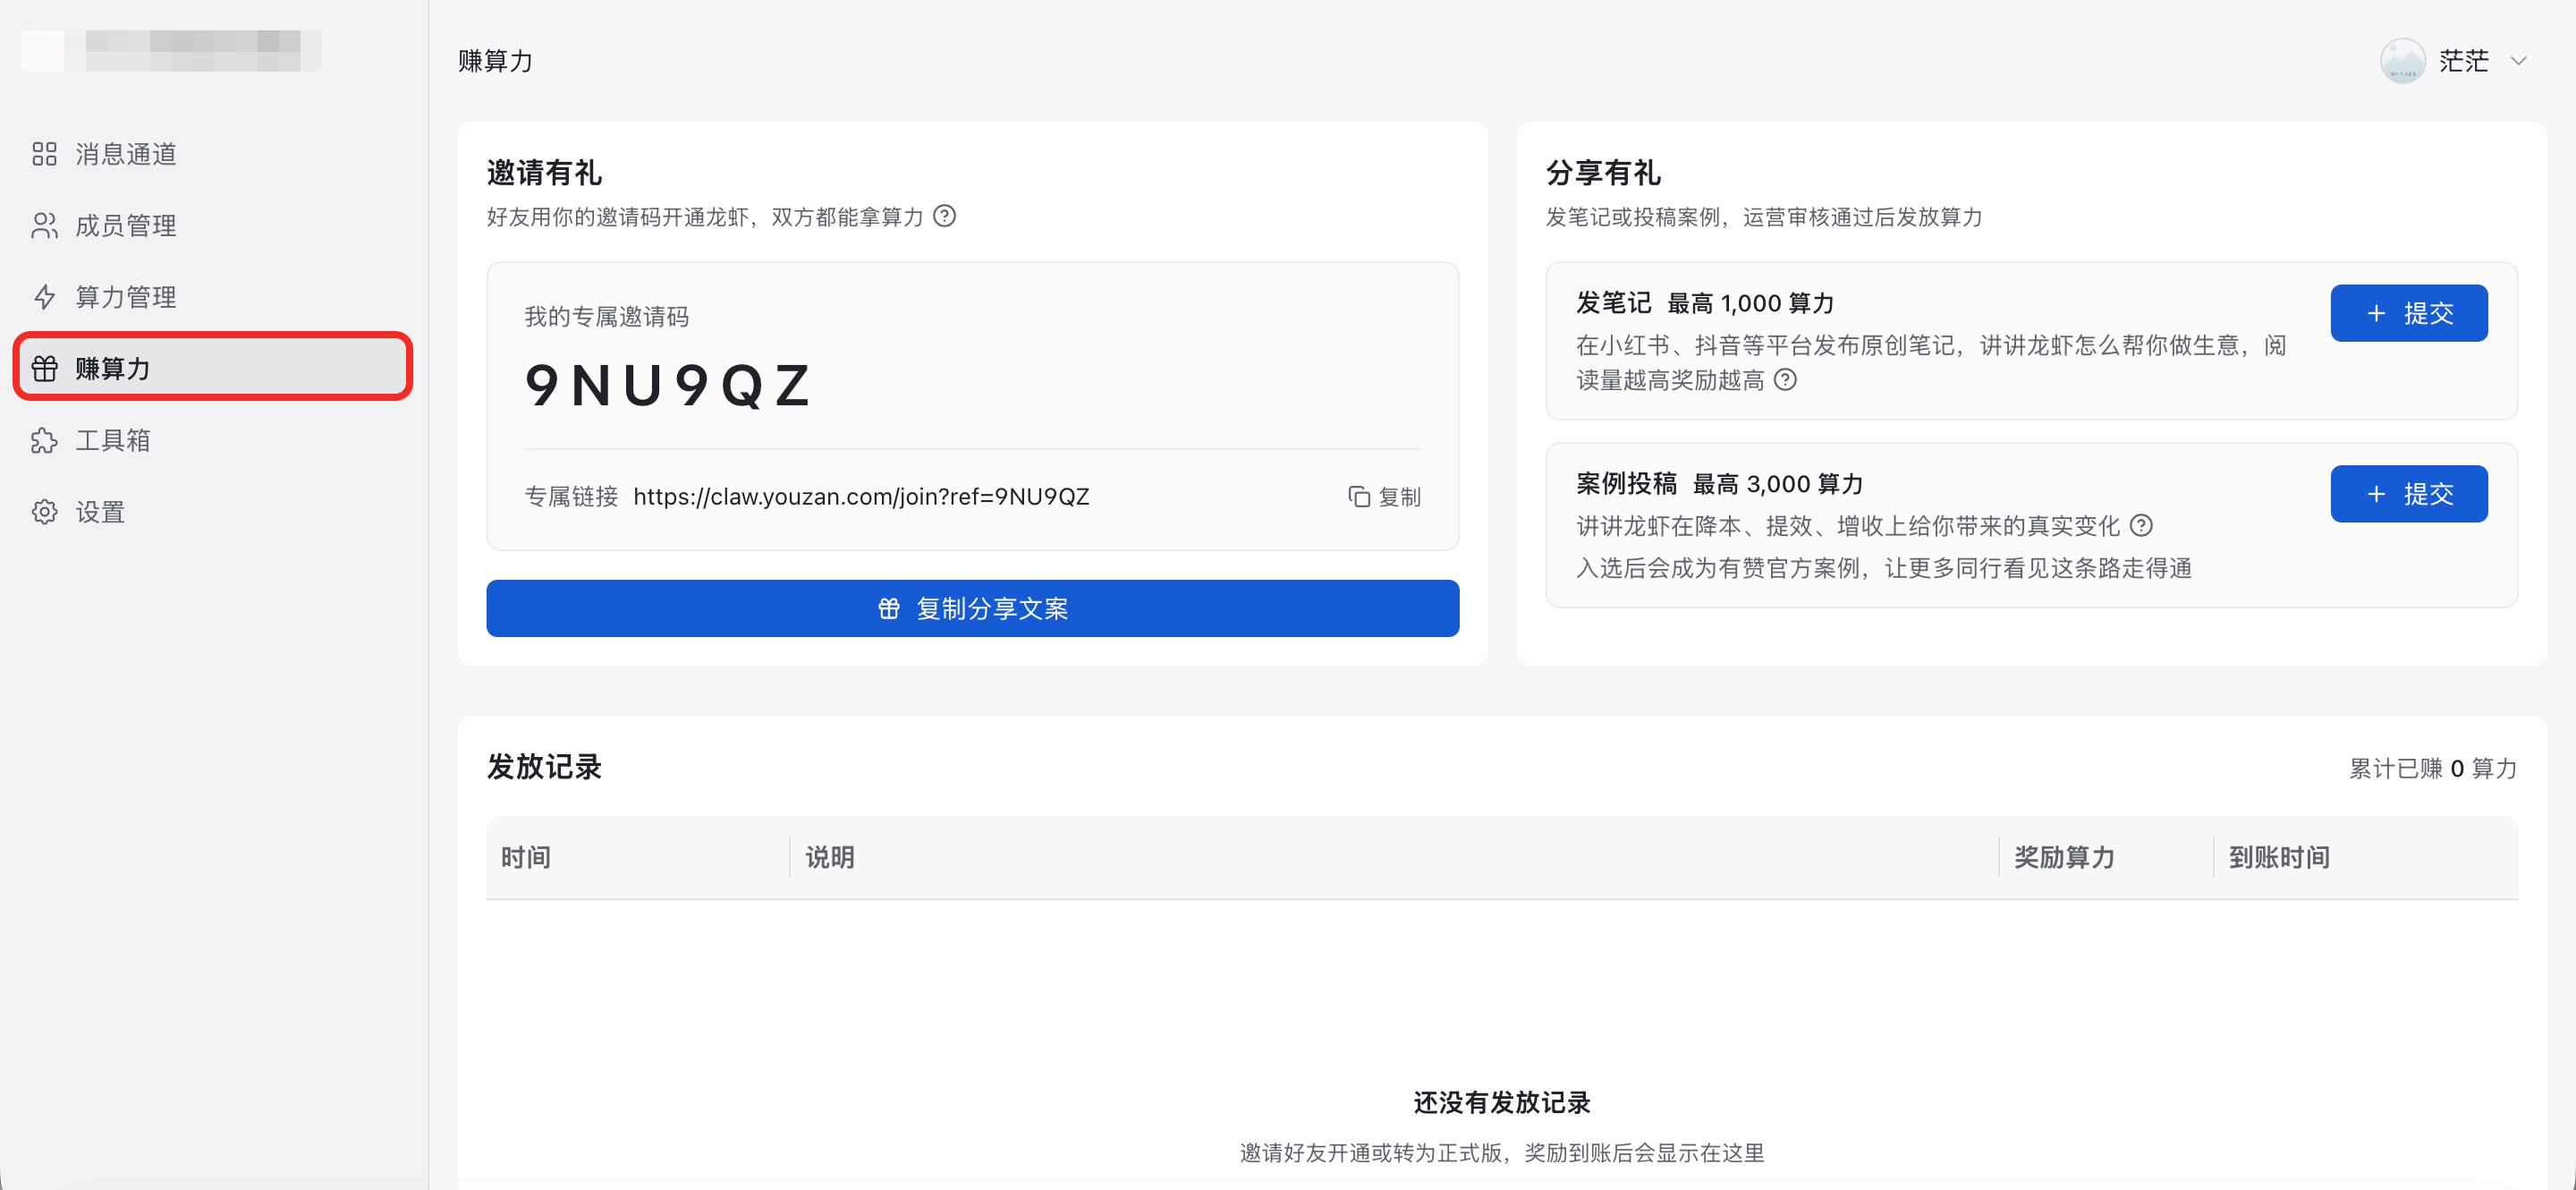Go to 成员管理 menu item

pyautogui.click(x=213, y=226)
